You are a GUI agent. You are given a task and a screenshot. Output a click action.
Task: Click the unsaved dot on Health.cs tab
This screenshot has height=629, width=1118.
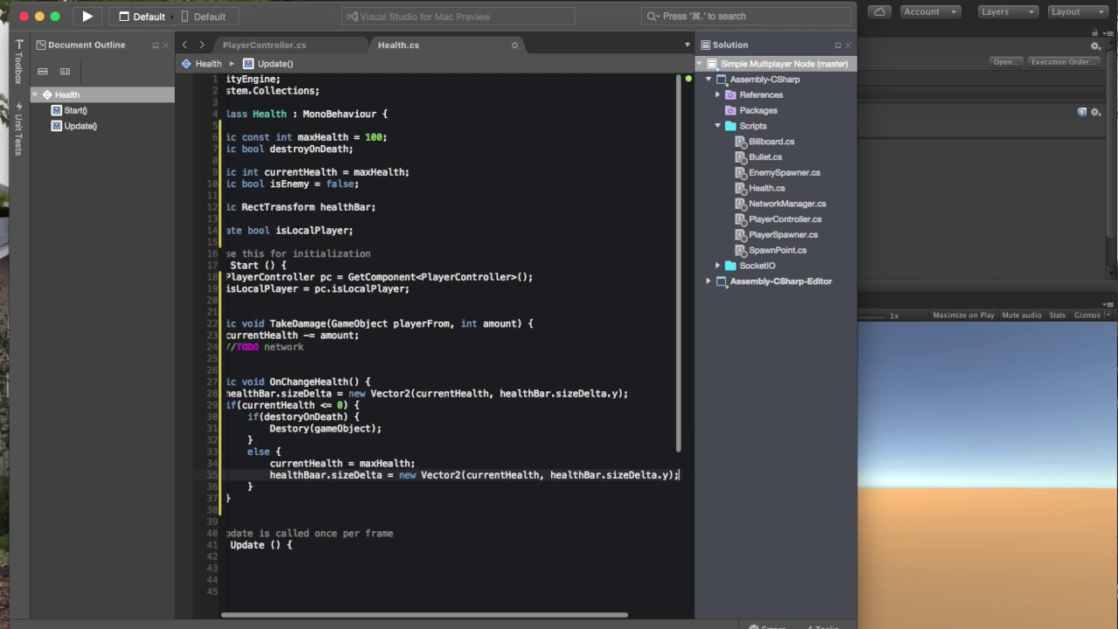coord(514,45)
